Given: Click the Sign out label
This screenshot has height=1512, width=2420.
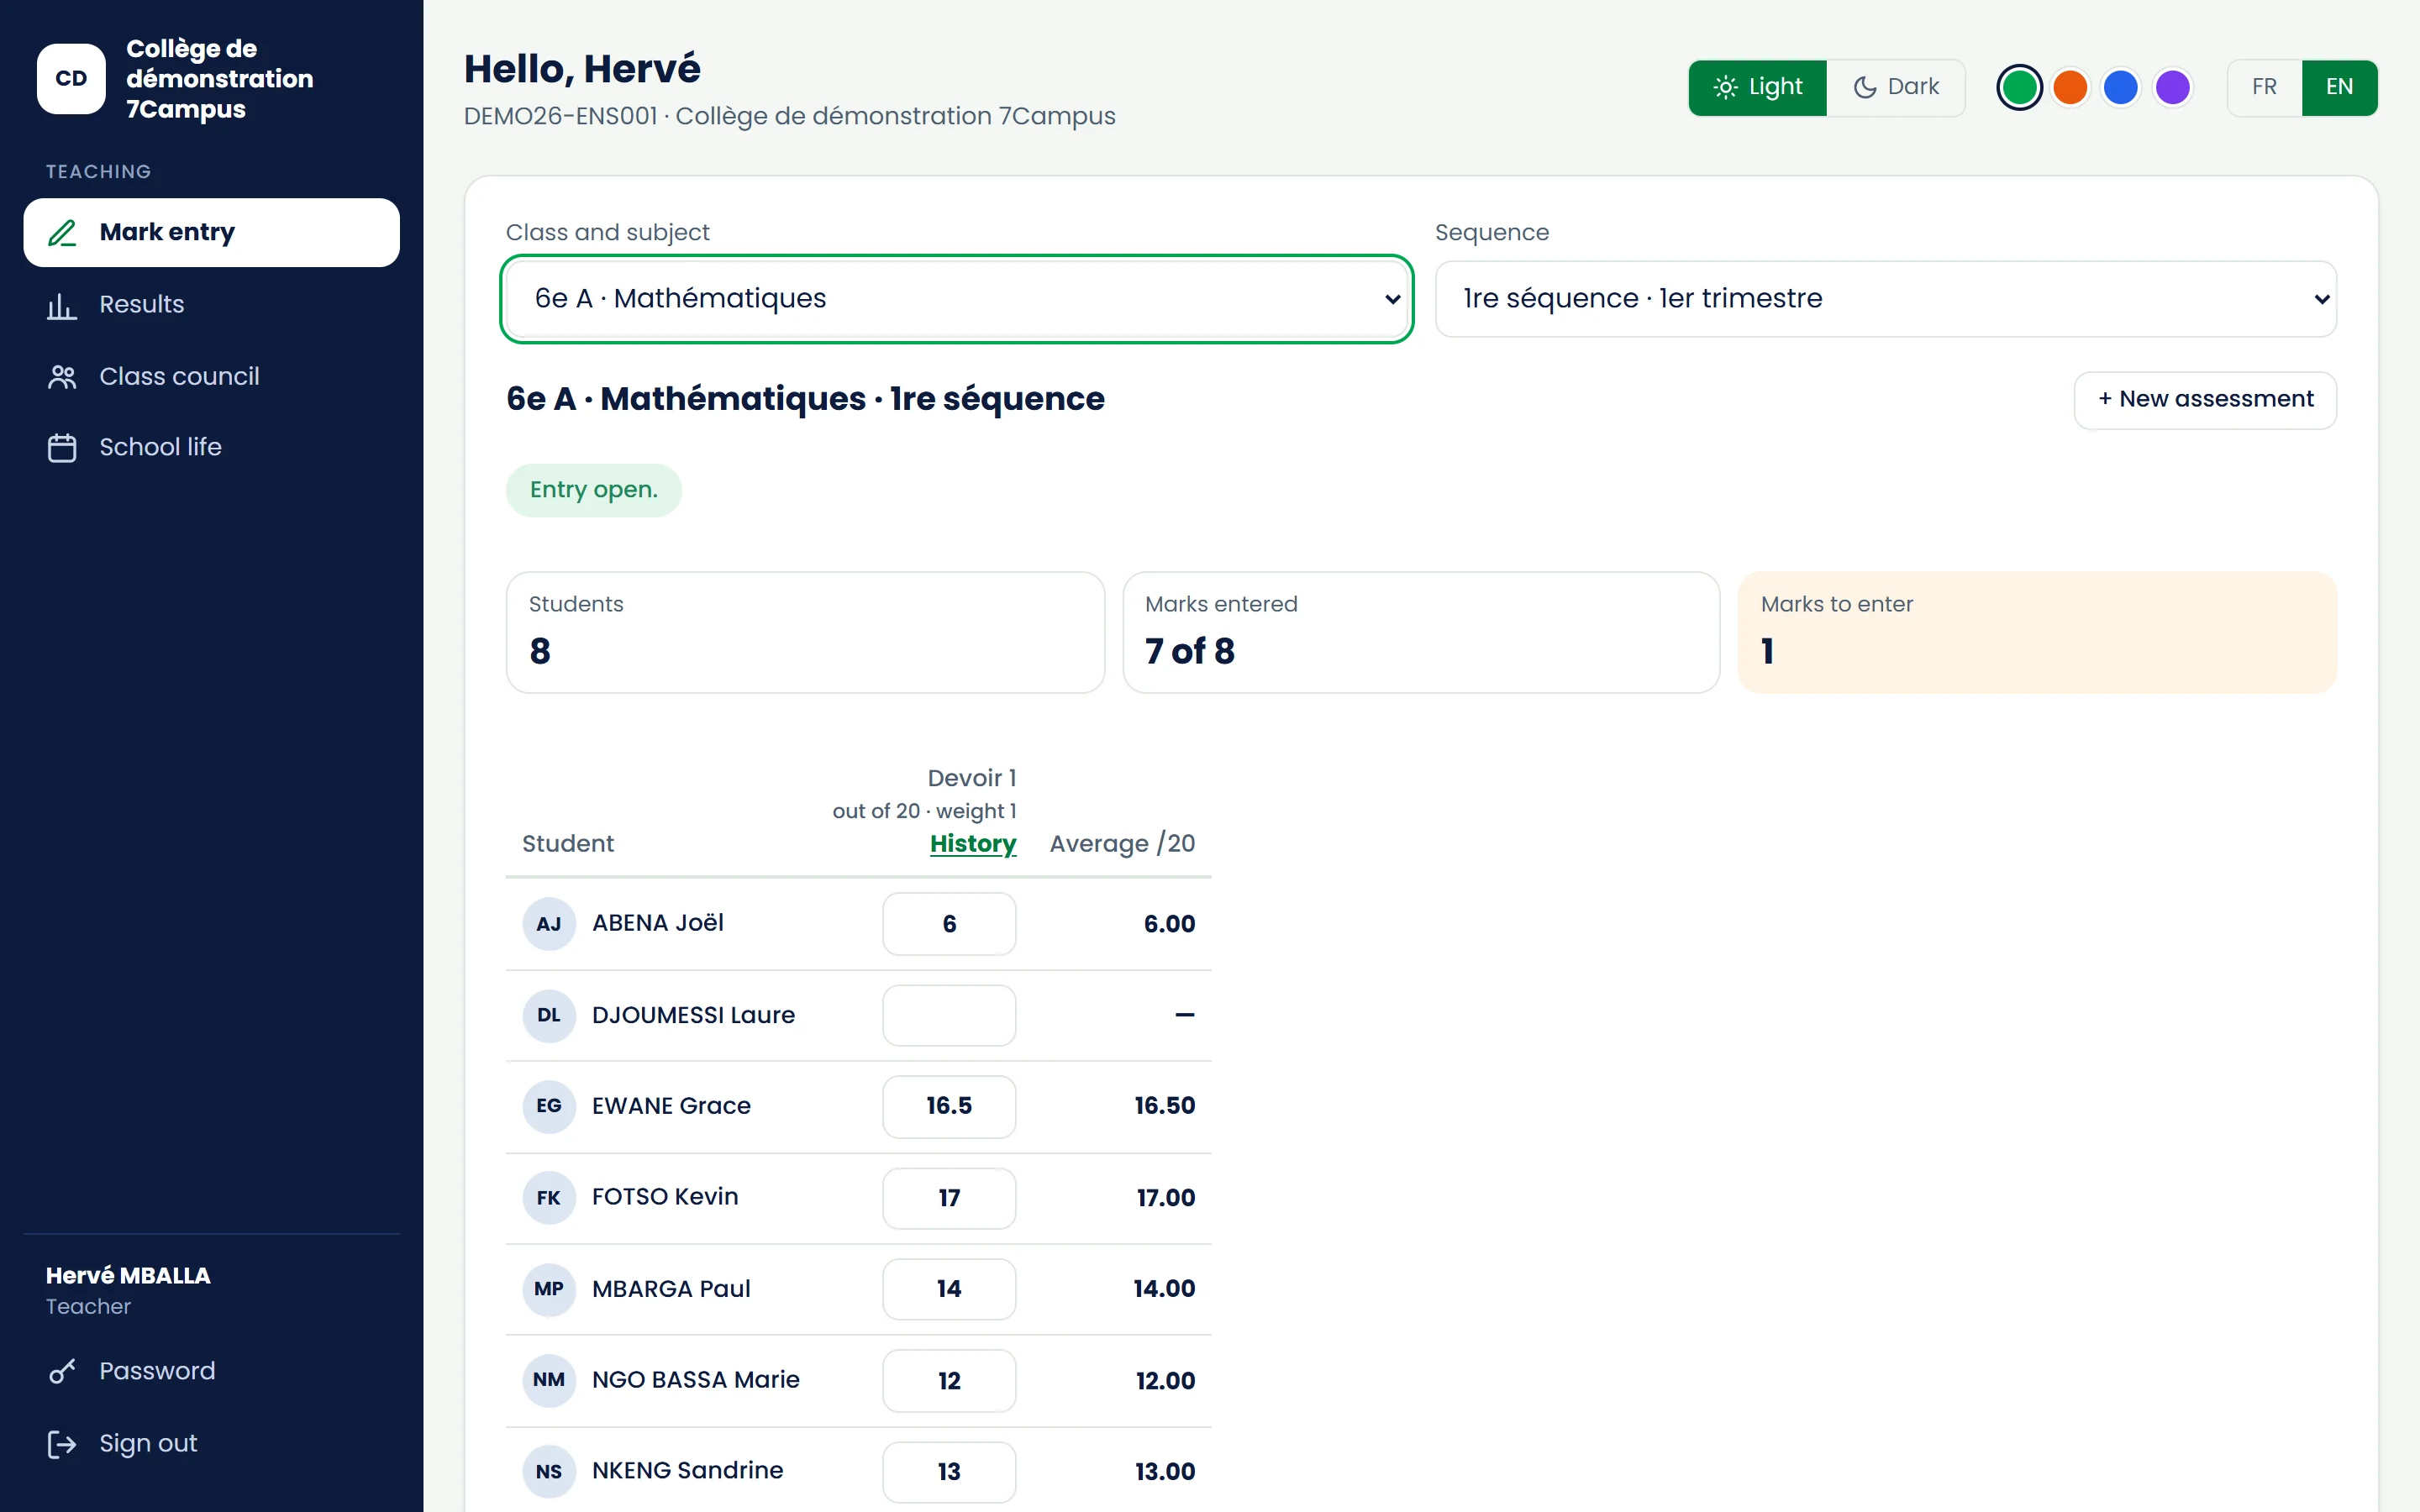Looking at the screenshot, I should pos(148,1443).
